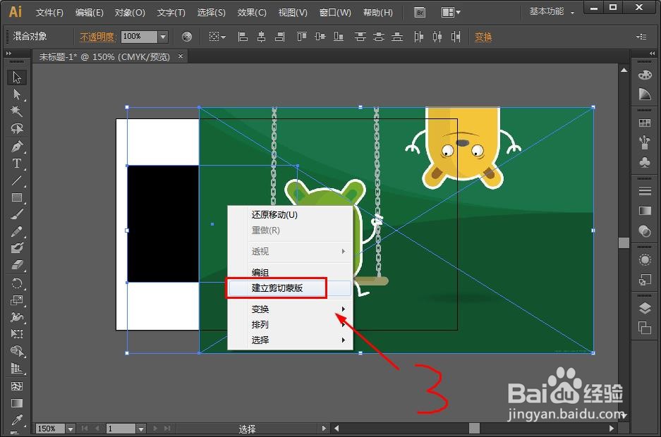This screenshot has width=661, height=437.
Task: Select the Pen tool
Action: [x=17, y=147]
